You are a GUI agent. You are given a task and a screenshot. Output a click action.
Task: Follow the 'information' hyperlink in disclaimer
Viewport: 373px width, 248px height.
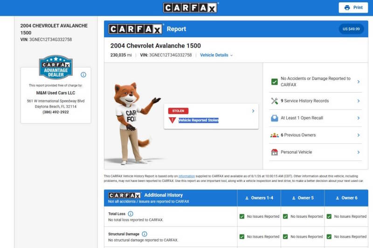[186, 176]
